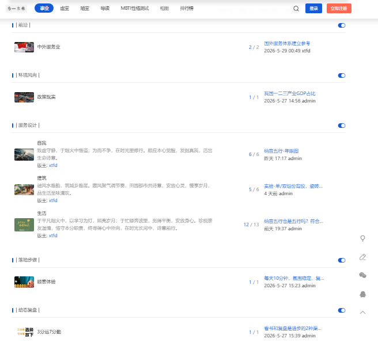Click the 服务设计 section heading
378x346 pixels.
pyautogui.click(x=28, y=125)
